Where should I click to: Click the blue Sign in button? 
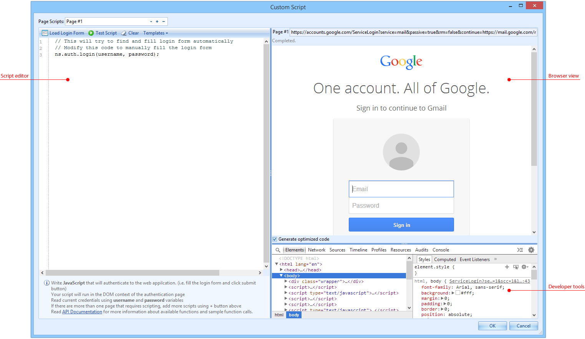pyautogui.click(x=401, y=225)
